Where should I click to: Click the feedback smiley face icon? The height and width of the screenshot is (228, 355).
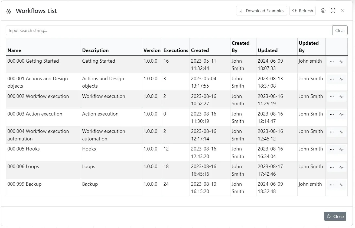point(323,11)
